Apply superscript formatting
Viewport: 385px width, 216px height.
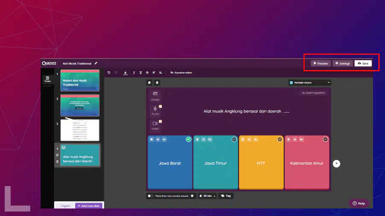point(154,73)
